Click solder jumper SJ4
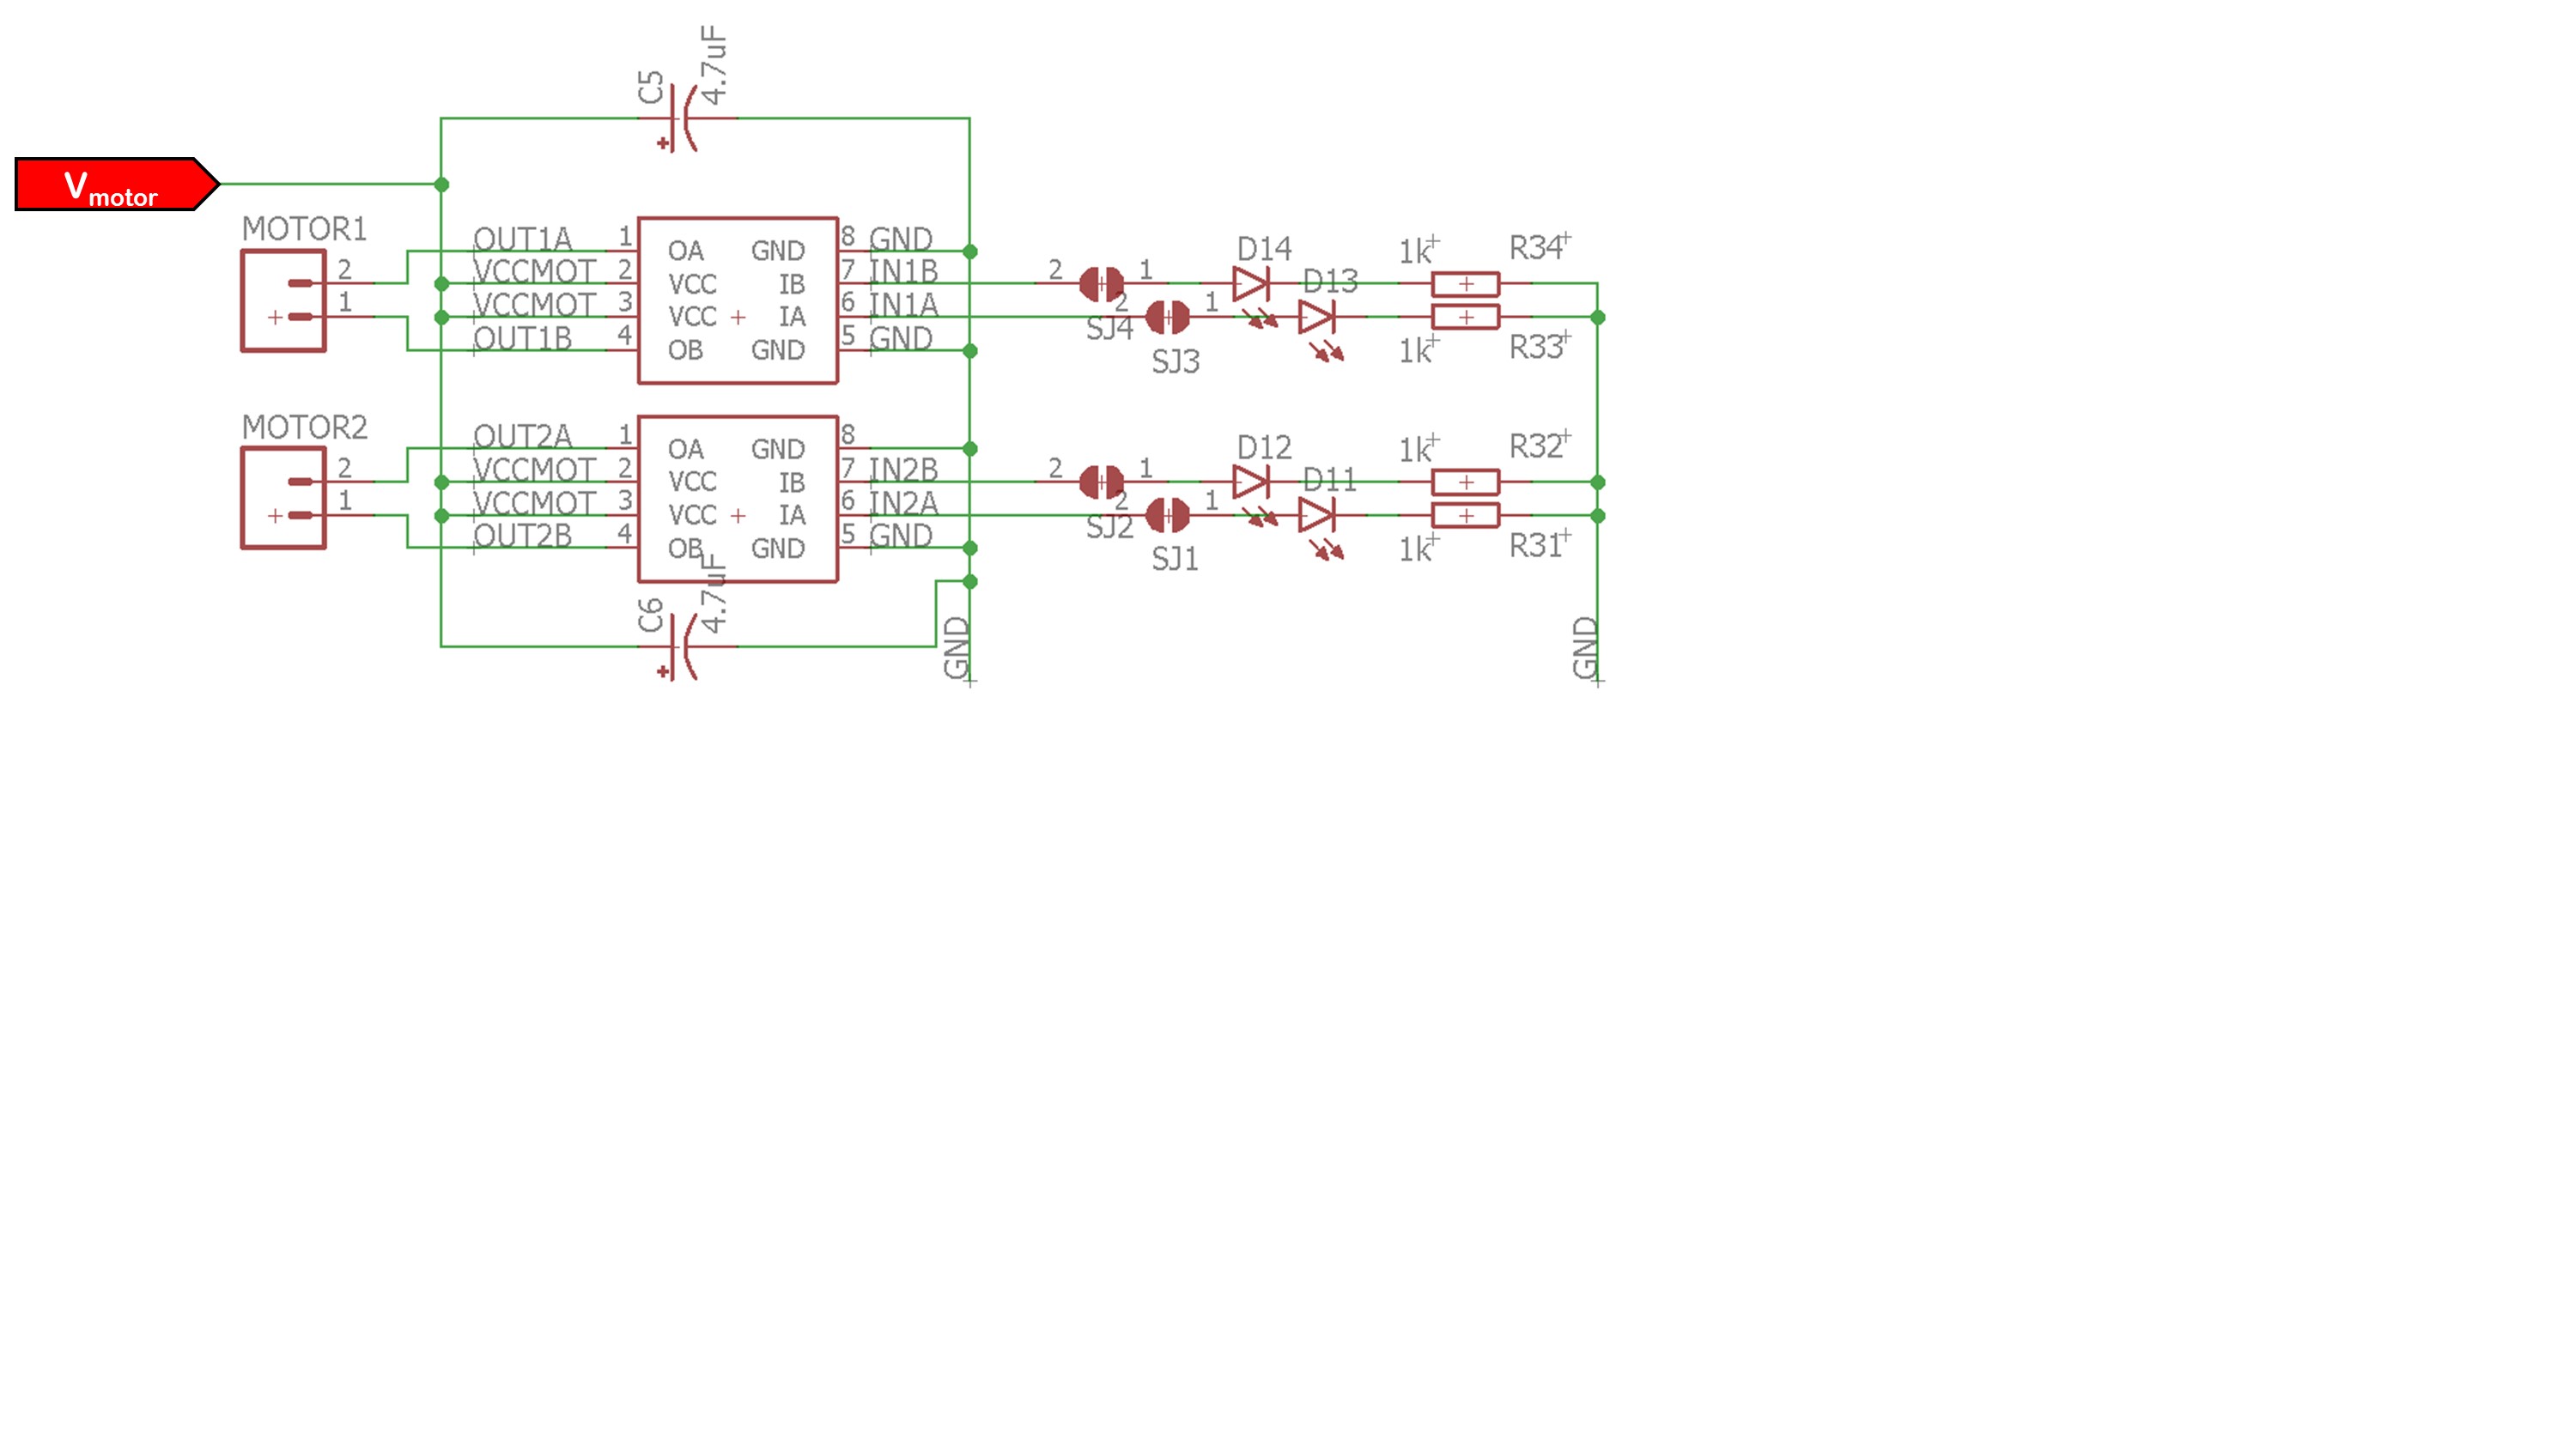 (x=1101, y=284)
